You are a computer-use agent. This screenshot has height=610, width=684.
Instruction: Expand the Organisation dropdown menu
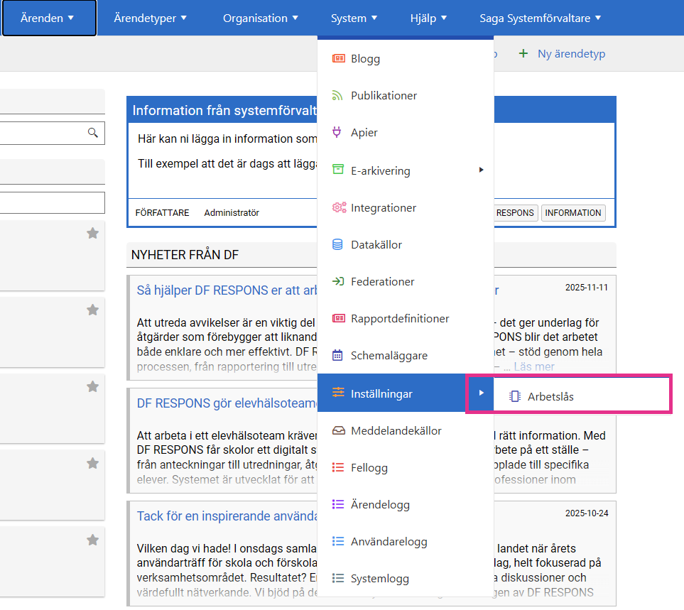pyautogui.click(x=260, y=18)
